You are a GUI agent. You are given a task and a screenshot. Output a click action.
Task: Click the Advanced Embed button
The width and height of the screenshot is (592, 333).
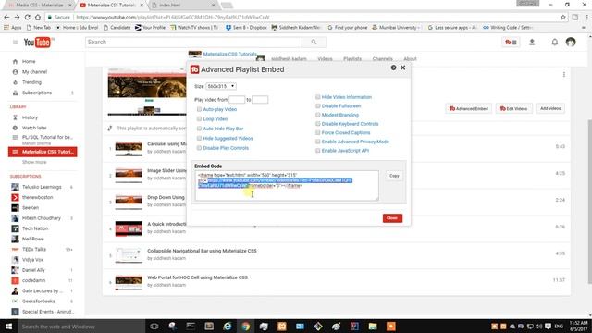click(469, 109)
